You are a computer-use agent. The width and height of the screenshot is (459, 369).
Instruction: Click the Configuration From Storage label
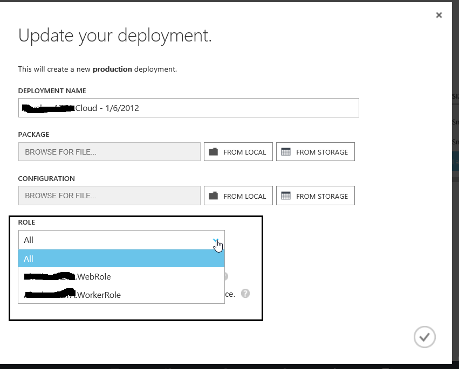[x=322, y=197]
